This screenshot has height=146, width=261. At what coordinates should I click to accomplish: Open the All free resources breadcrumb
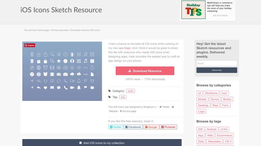60,30
